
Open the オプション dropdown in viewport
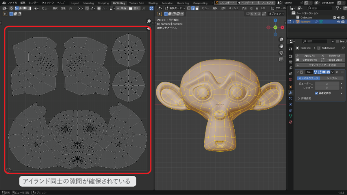[x=276, y=14]
